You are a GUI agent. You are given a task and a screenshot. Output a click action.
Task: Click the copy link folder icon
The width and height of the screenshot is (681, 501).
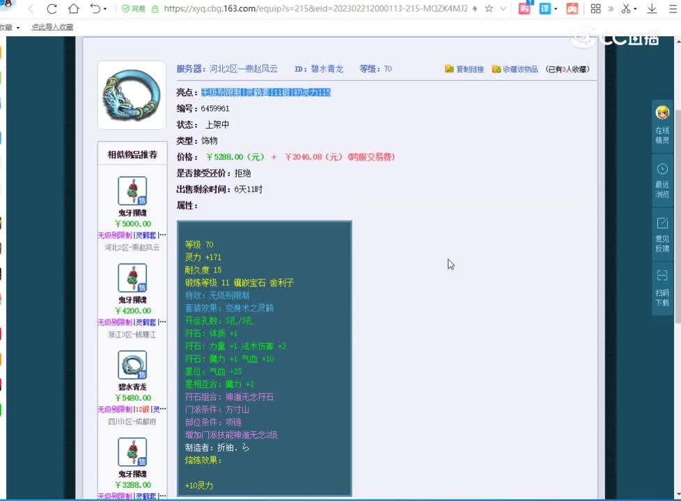[x=450, y=69]
